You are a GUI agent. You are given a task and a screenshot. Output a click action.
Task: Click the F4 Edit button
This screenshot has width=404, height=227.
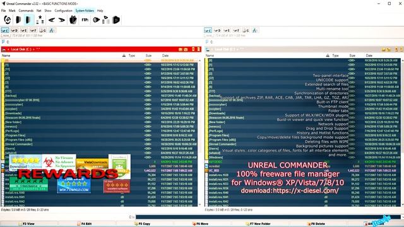(86, 224)
